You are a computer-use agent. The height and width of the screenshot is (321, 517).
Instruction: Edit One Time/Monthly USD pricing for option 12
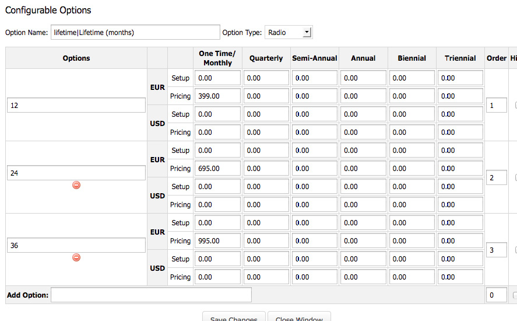coord(217,132)
